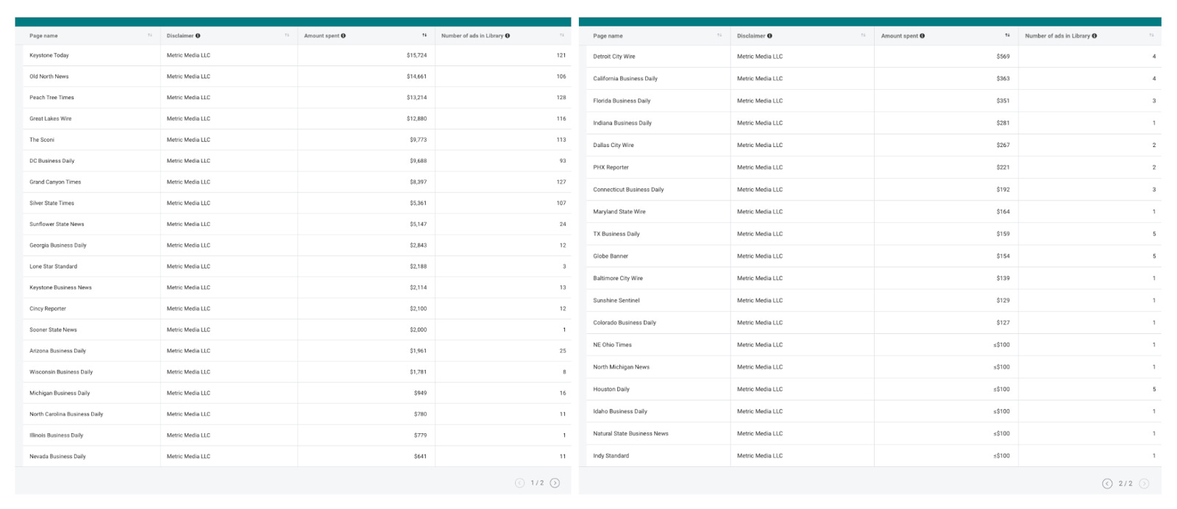Image resolution: width=1177 pixels, height=509 pixels.
Task: Select Natural State Business News page name
Action: coord(630,433)
